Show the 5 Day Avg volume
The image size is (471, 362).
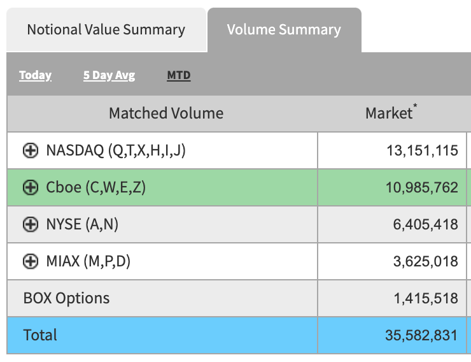click(x=109, y=75)
